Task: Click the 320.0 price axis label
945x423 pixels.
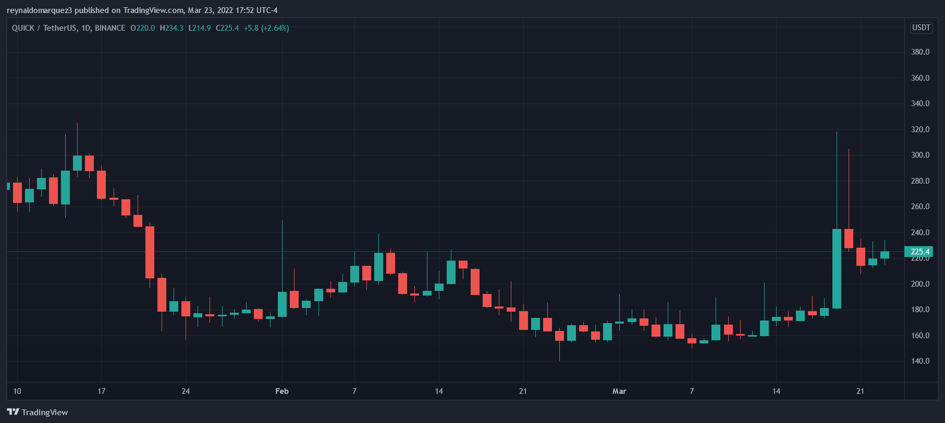Action: pos(920,130)
